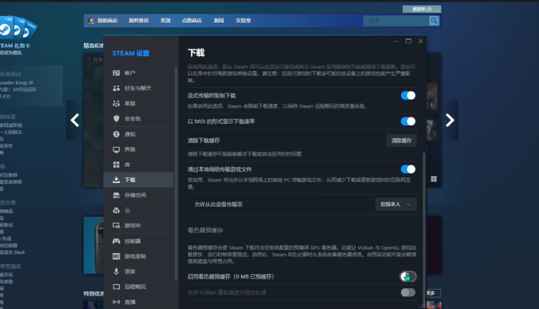Open 帐户 account settings icon in sidebar

coord(116,73)
